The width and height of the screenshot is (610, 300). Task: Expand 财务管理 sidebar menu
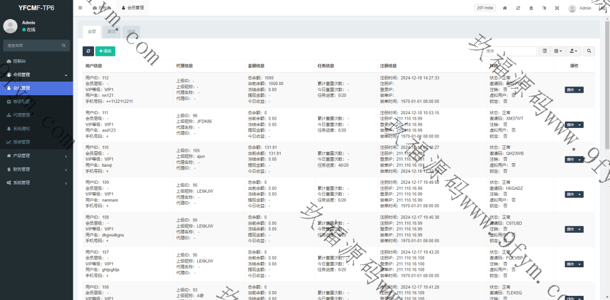click(36, 169)
